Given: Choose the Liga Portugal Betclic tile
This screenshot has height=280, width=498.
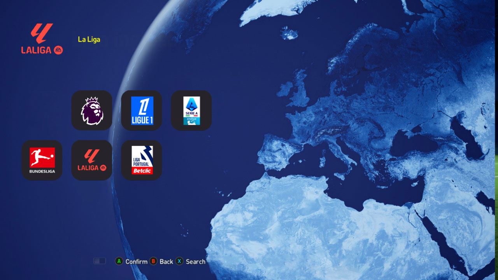Looking at the screenshot, I should coord(142,160).
